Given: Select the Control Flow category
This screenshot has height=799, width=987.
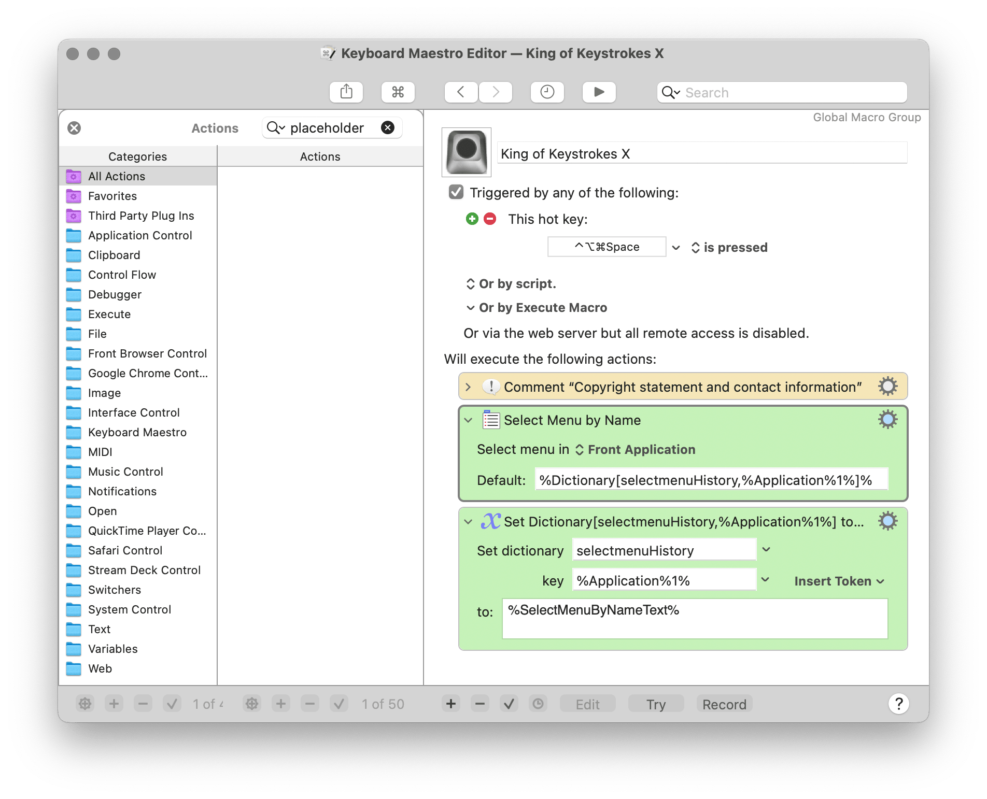Looking at the screenshot, I should (138, 275).
